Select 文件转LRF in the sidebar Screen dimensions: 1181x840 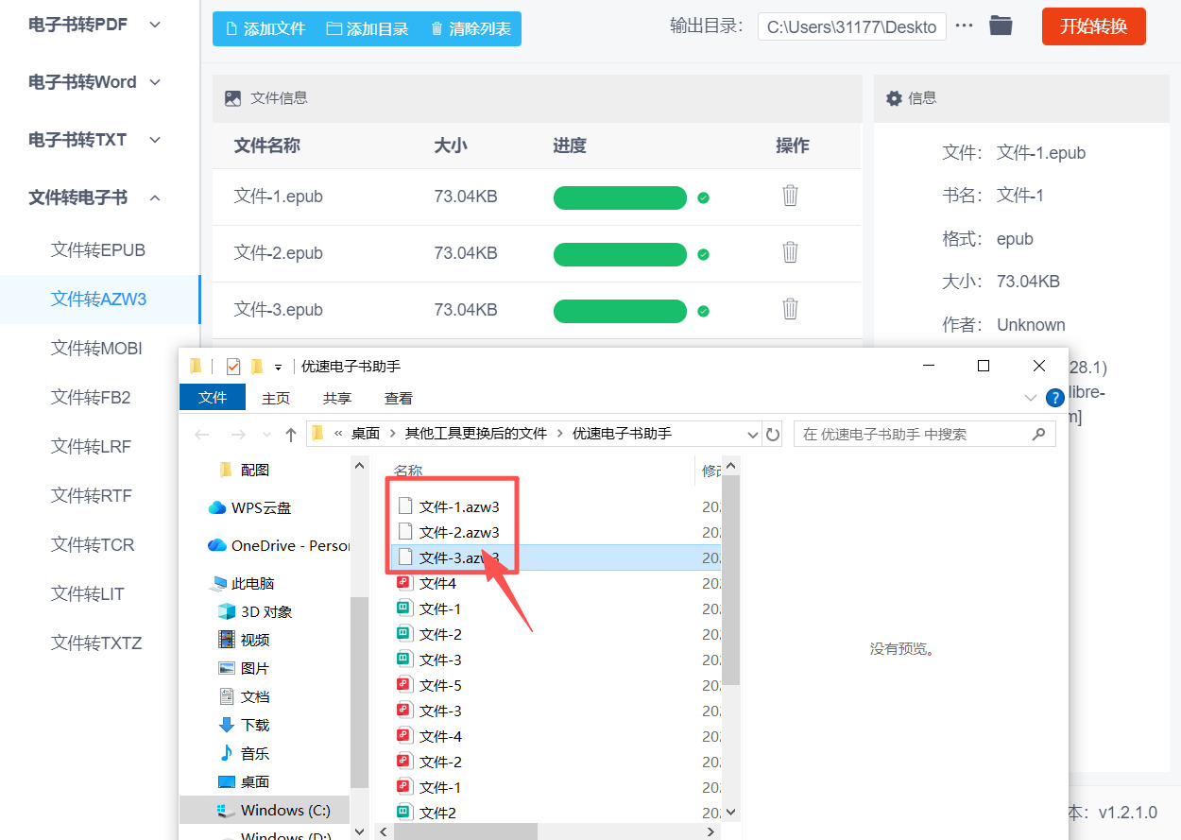pos(91,447)
